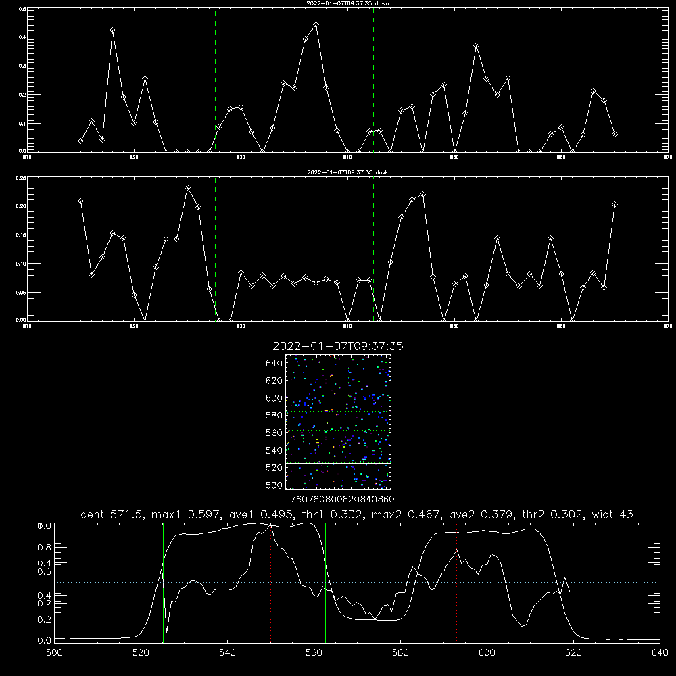
Task: Click the red dotted line at 550 in bottom plot
Action: [x=271, y=582]
